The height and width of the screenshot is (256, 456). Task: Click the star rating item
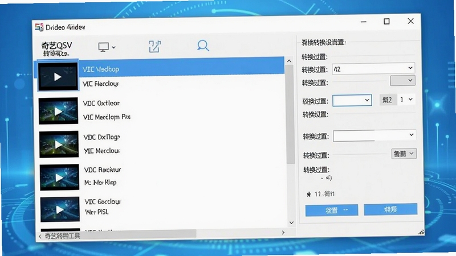320,194
